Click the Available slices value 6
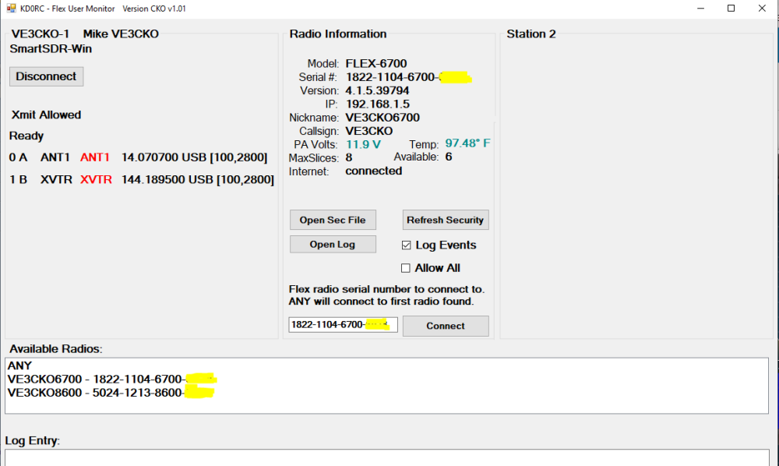 tap(449, 157)
